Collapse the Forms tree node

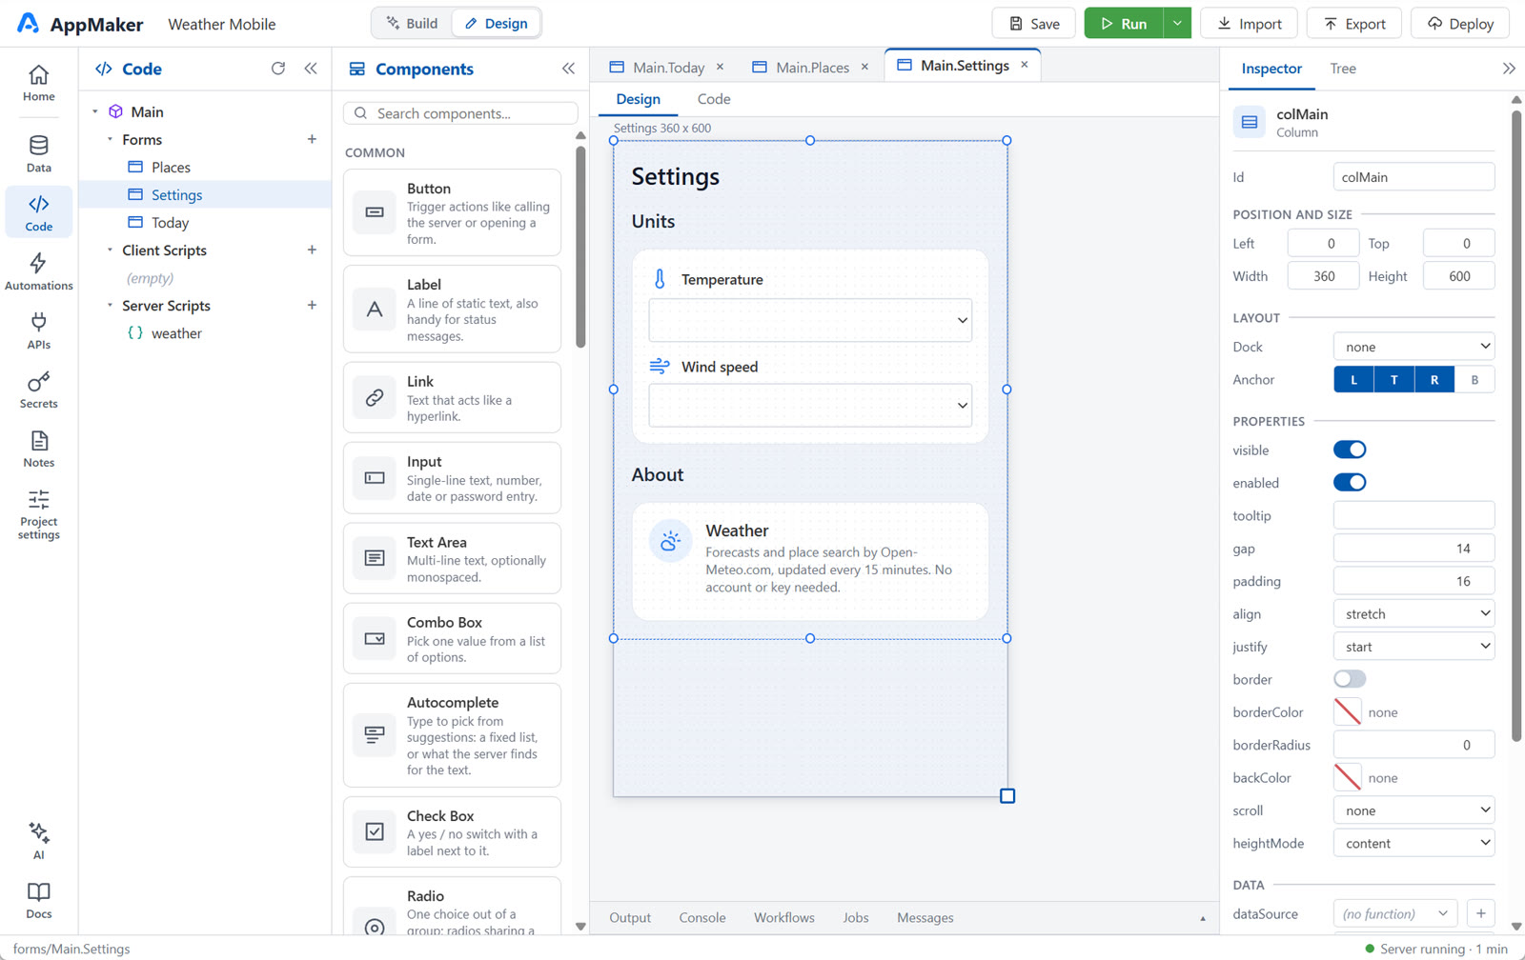(x=110, y=139)
